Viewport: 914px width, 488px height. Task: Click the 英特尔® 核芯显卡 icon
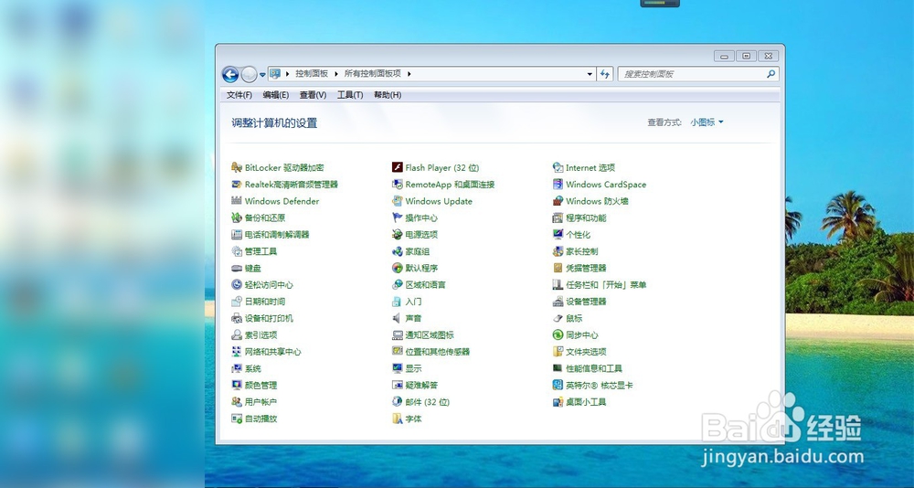pyautogui.click(x=558, y=386)
